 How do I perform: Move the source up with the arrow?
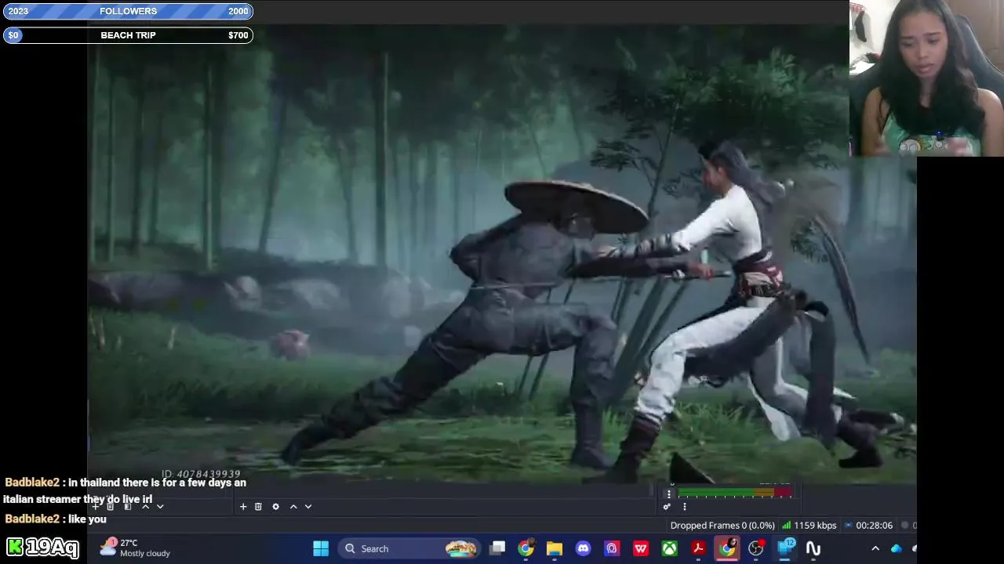[293, 507]
